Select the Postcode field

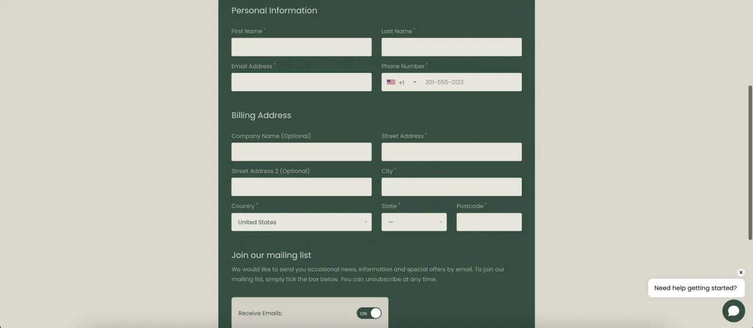[x=489, y=222]
